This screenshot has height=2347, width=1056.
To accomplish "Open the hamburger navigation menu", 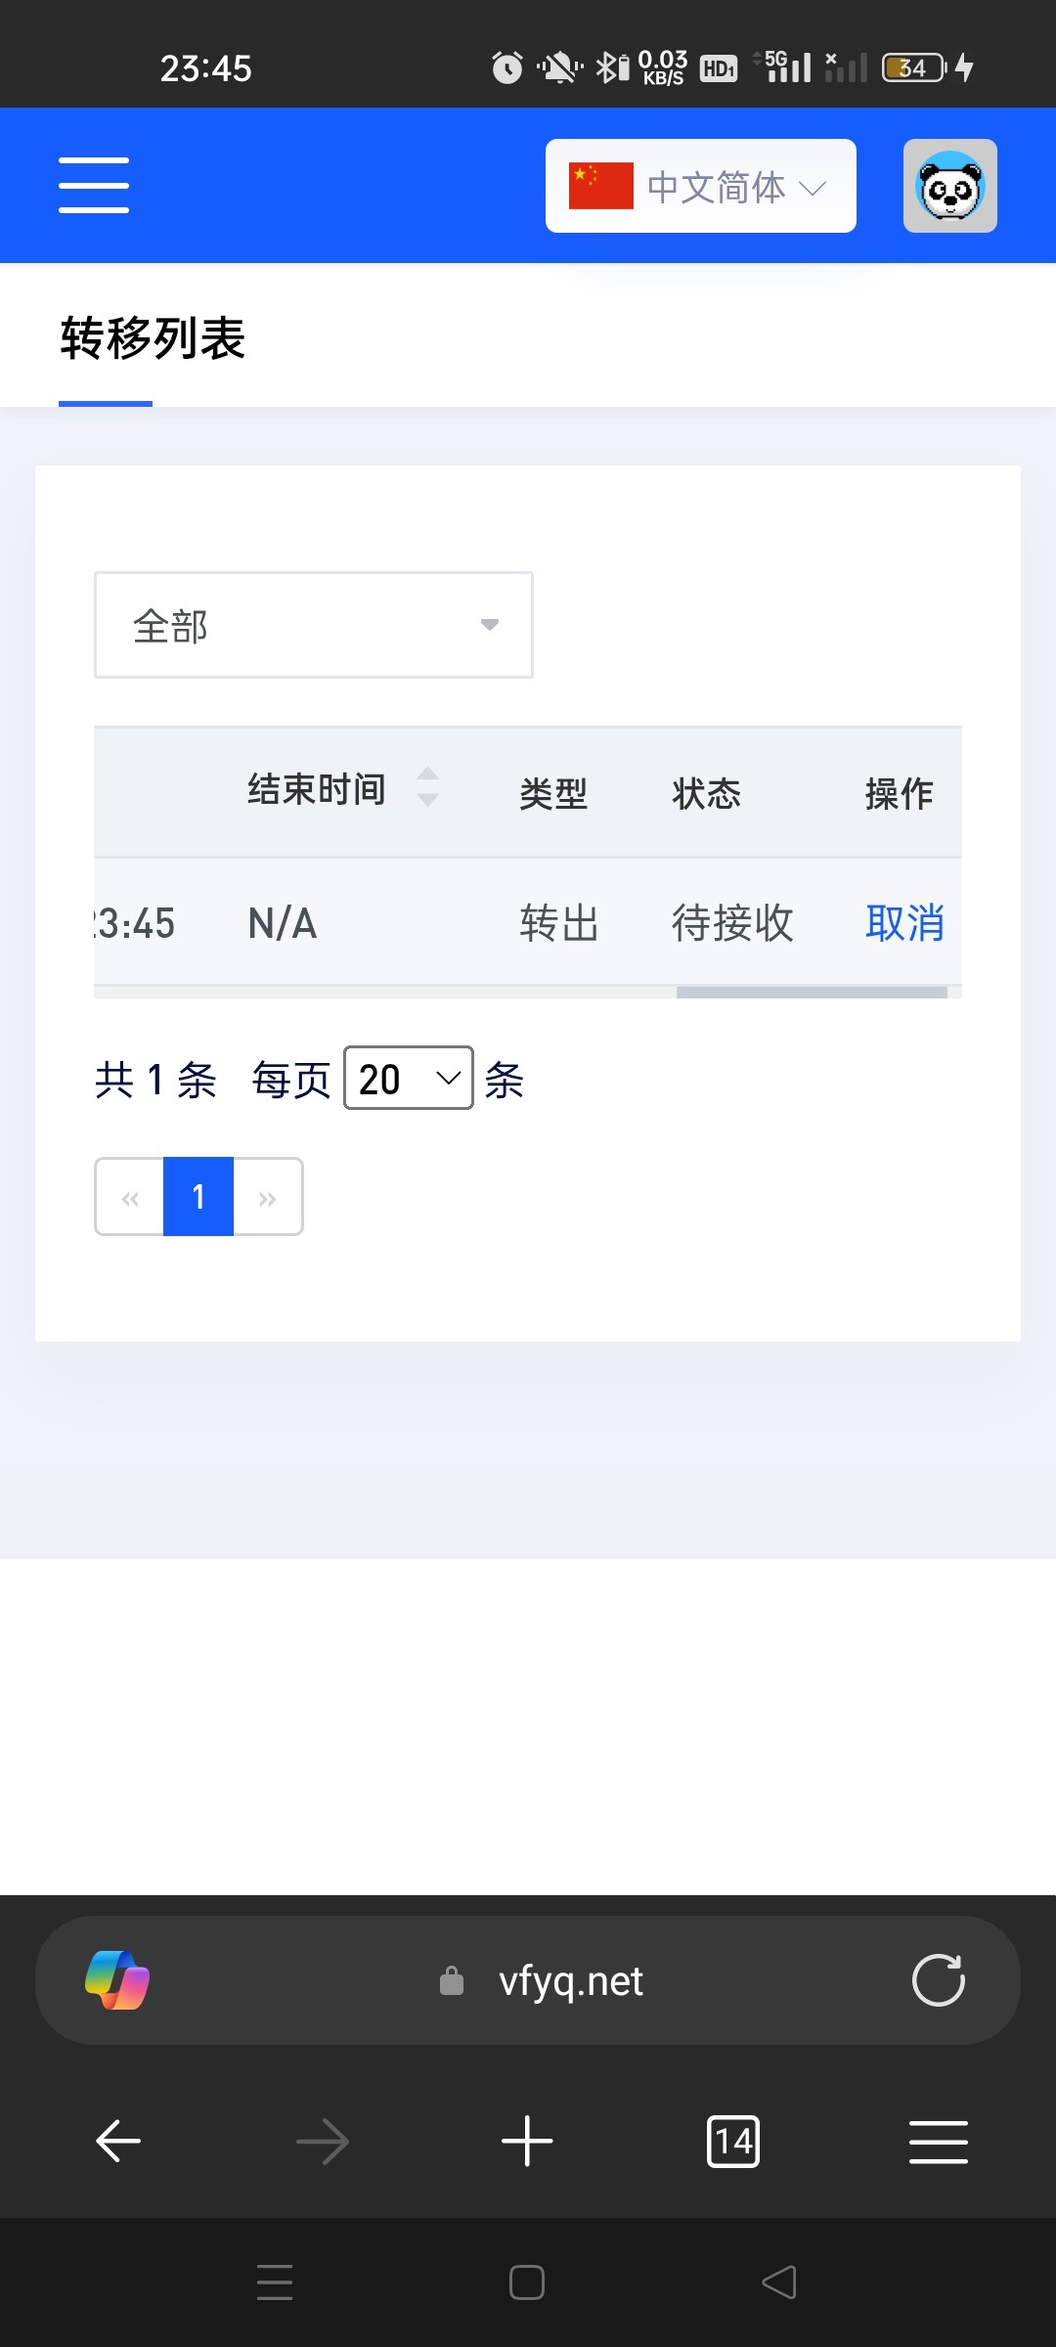I will tap(94, 185).
